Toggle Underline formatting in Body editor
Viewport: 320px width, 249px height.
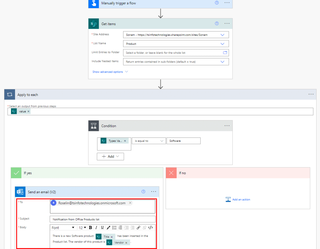click(102, 227)
